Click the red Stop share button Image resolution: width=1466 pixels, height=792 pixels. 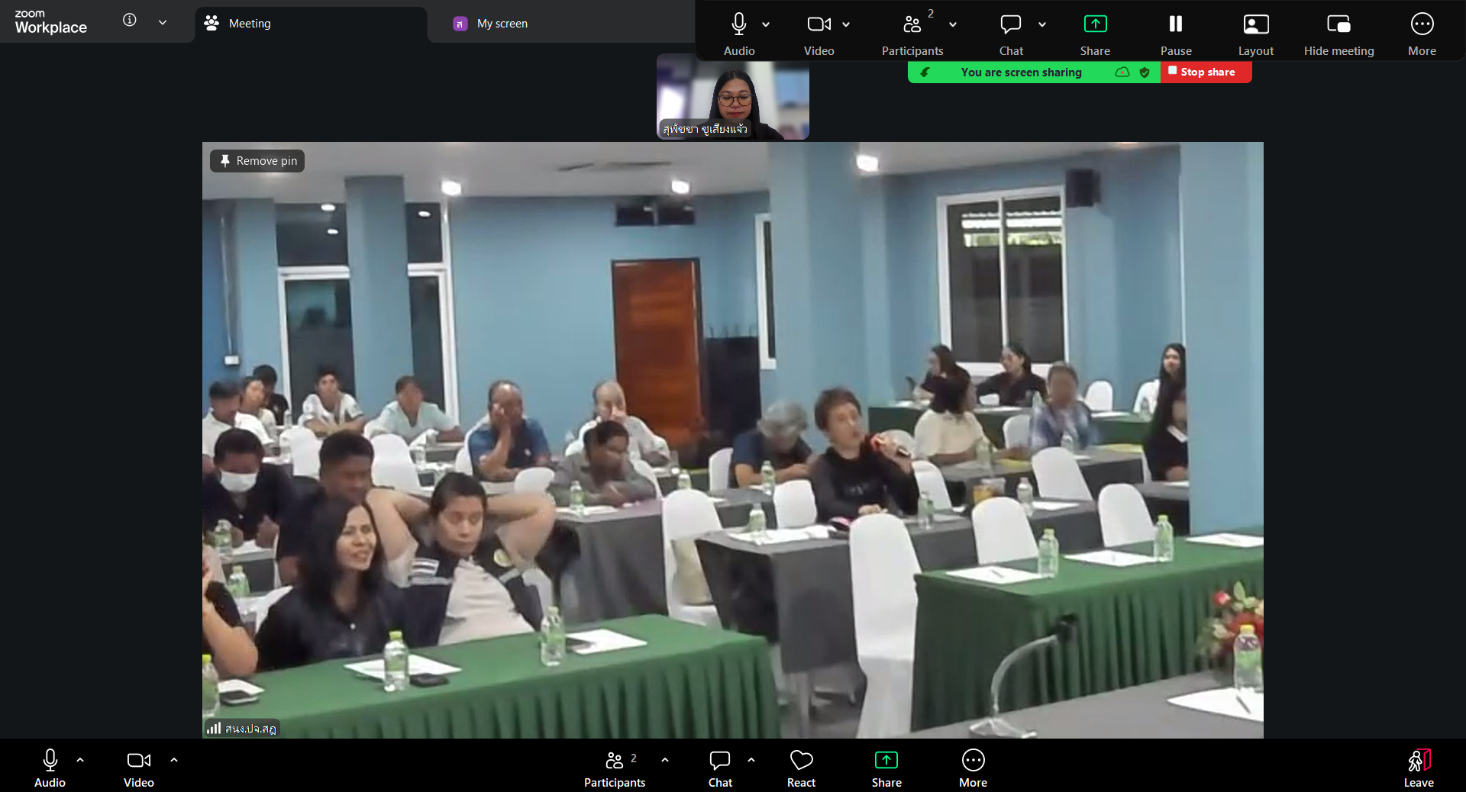tap(1206, 72)
